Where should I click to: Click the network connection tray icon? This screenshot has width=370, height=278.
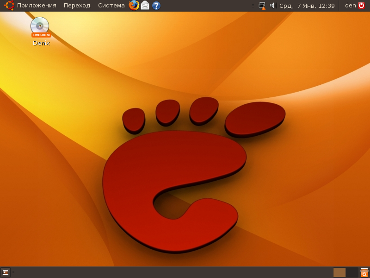[262, 6]
